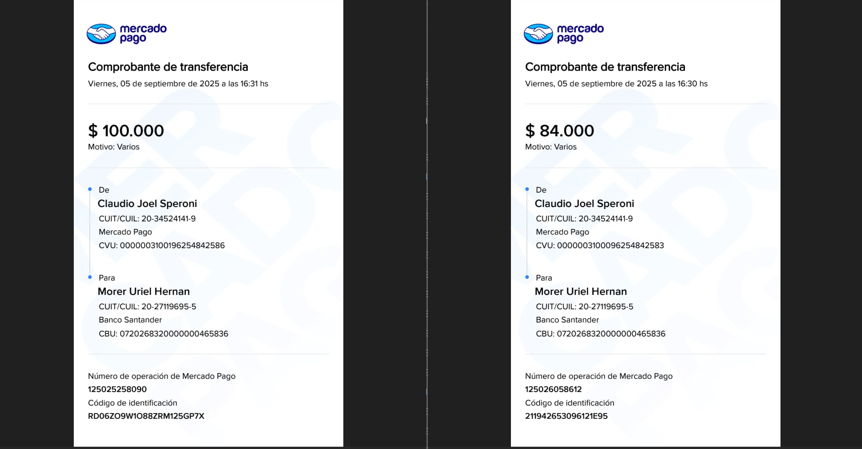862x449 pixels.
Task: Click the date line showing 16:30 hs
Action: point(616,84)
